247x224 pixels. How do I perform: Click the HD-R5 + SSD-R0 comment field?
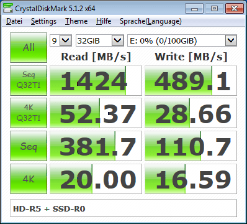tap(123, 208)
